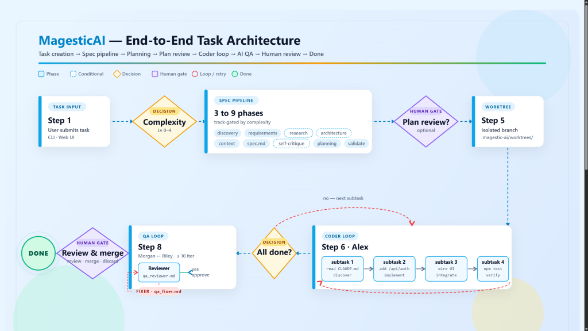Click the FIXER qa_fixer.md label
Screen dimensions: 588x331
(x=158, y=291)
